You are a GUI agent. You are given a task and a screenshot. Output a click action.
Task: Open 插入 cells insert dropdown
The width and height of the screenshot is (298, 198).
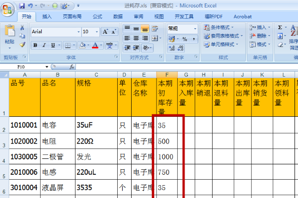click(260, 28)
